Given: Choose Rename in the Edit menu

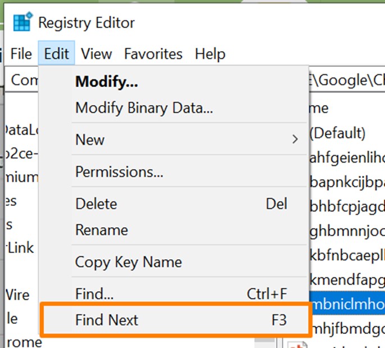Looking at the screenshot, I should click(x=102, y=230).
